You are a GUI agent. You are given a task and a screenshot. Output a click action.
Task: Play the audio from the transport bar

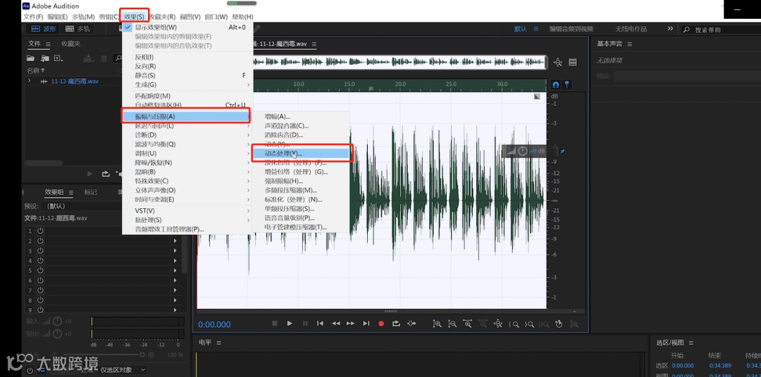tap(290, 324)
